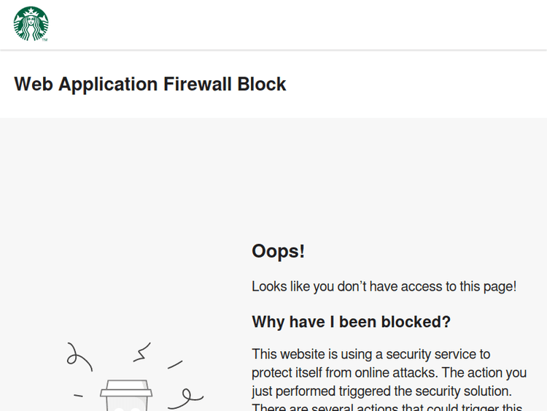Click the coffee cup illustration

coord(126,397)
